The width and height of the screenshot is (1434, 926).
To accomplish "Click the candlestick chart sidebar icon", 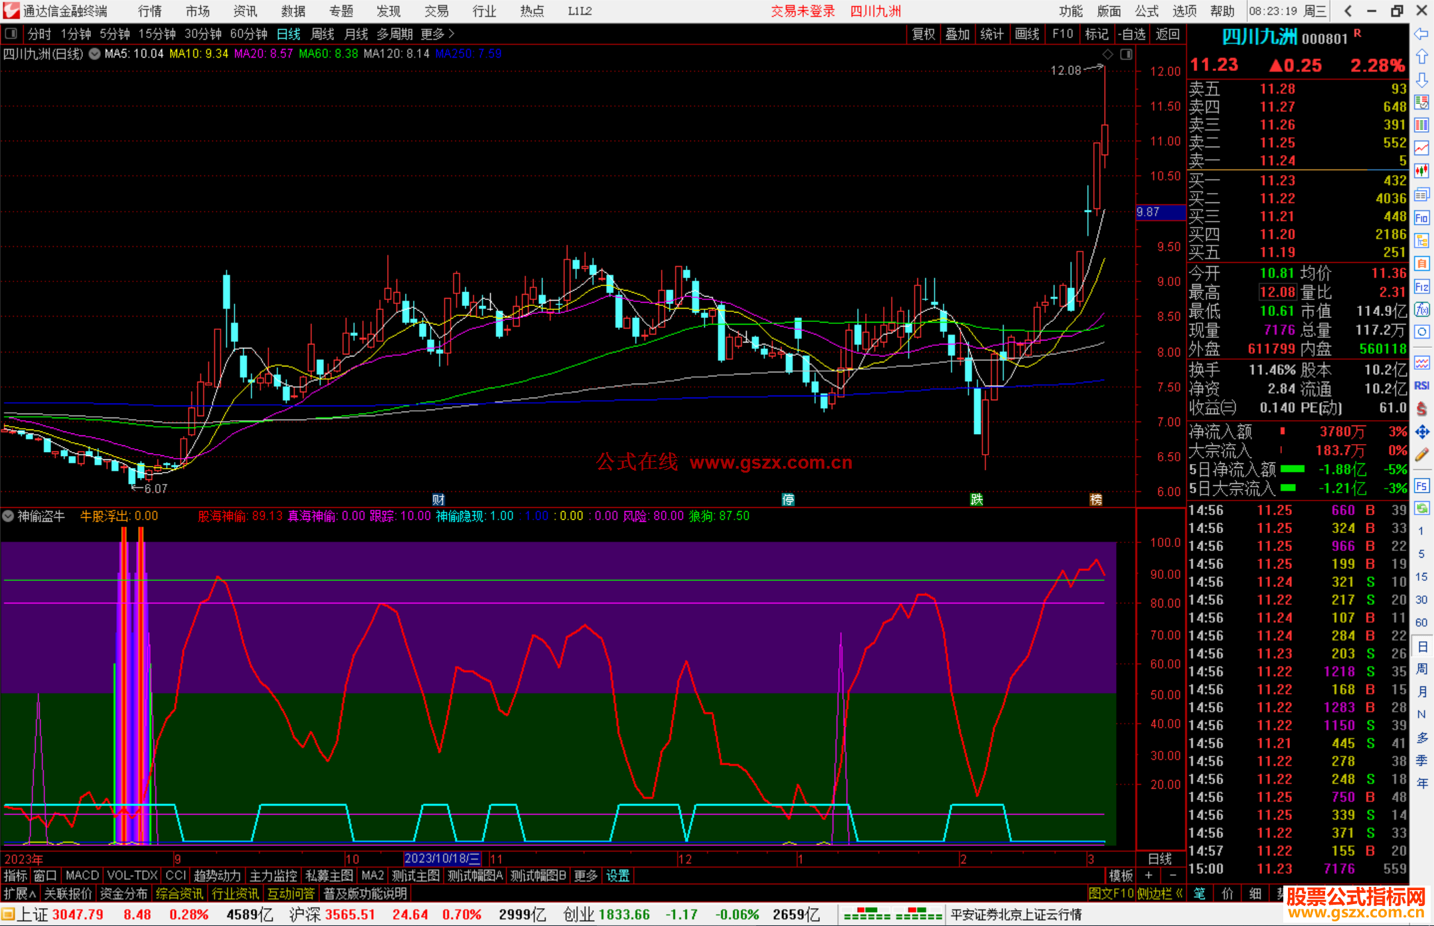I will (1421, 171).
